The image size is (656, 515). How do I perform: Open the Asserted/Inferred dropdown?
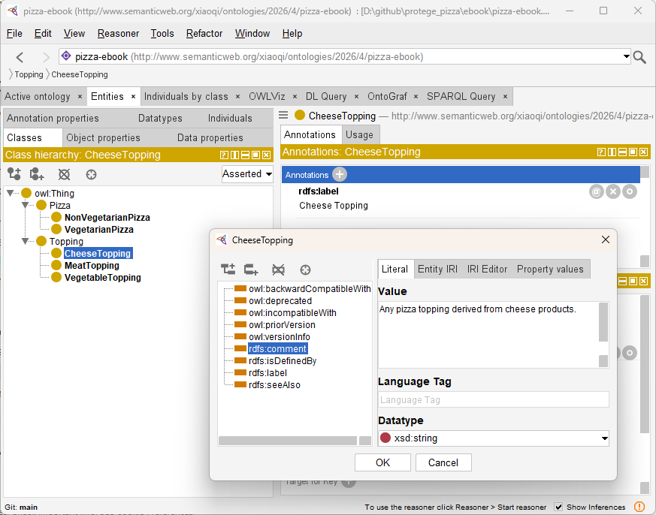point(247,174)
